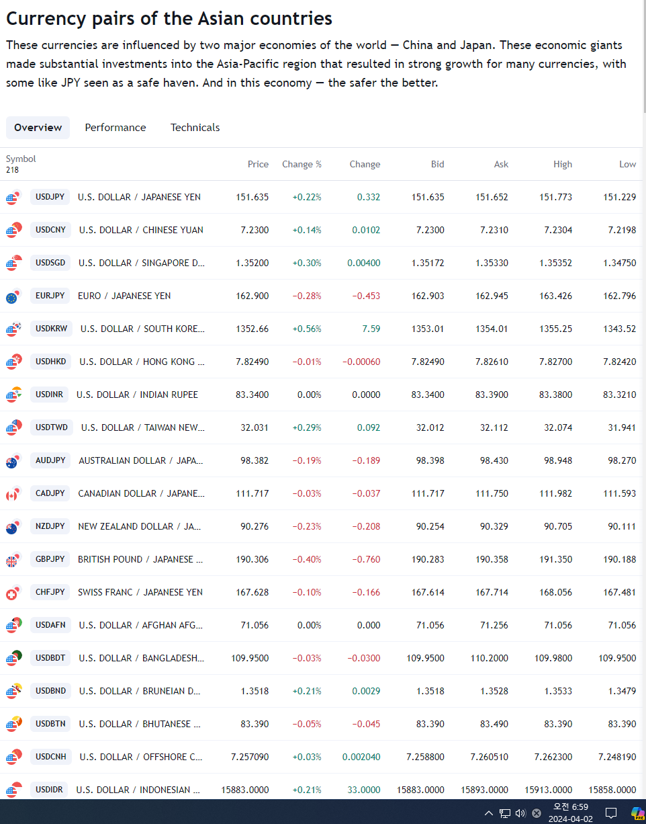646x824 pixels.
Task: Switch to the Performance tab
Action: (x=116, y=128)
